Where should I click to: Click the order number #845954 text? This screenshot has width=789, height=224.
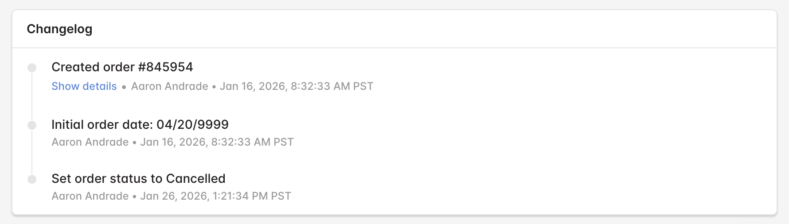coord(166,67)
